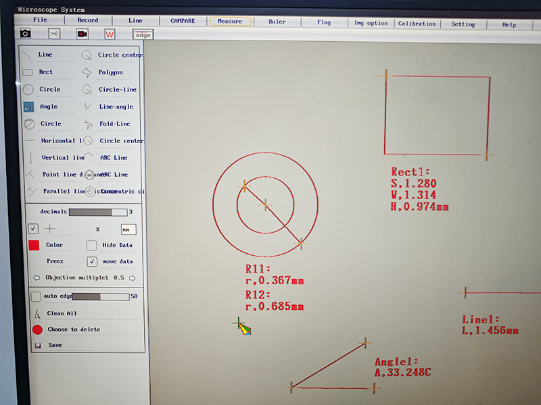
Task: Click the red W icon
Action: (x=109, y=34)
